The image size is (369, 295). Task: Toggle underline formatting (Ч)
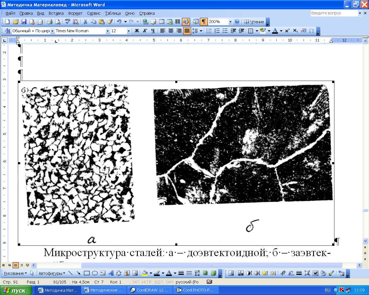pos(153,31)
